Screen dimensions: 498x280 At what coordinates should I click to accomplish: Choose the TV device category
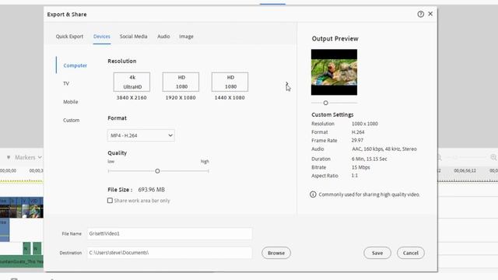(x=66, y=83)
